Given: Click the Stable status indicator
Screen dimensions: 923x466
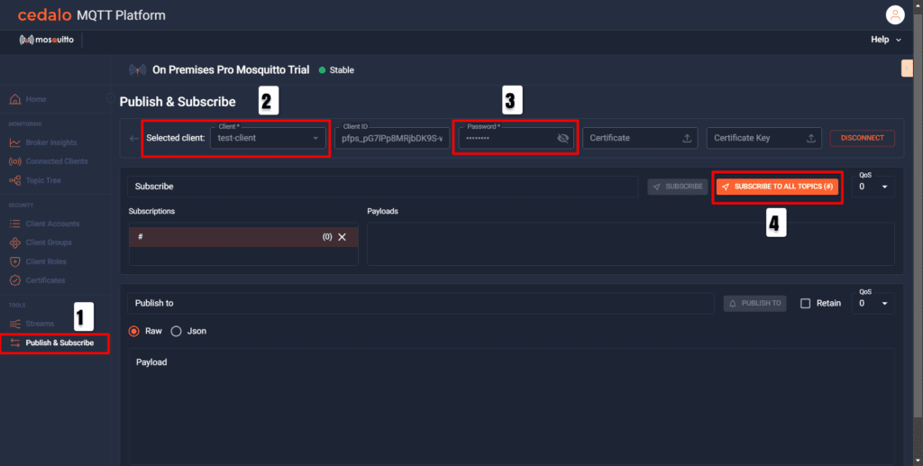Looking at the screenshot, I should pyautogui.click(x=336, y=70).
